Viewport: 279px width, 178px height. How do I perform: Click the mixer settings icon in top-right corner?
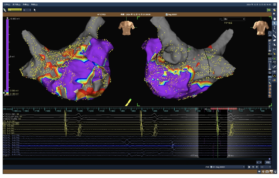274,5
